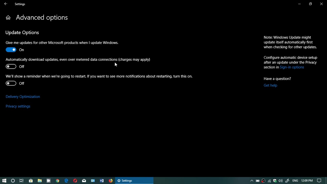Open the blue card app before Word
The image size is (327, 184).
tap(93, 181)
